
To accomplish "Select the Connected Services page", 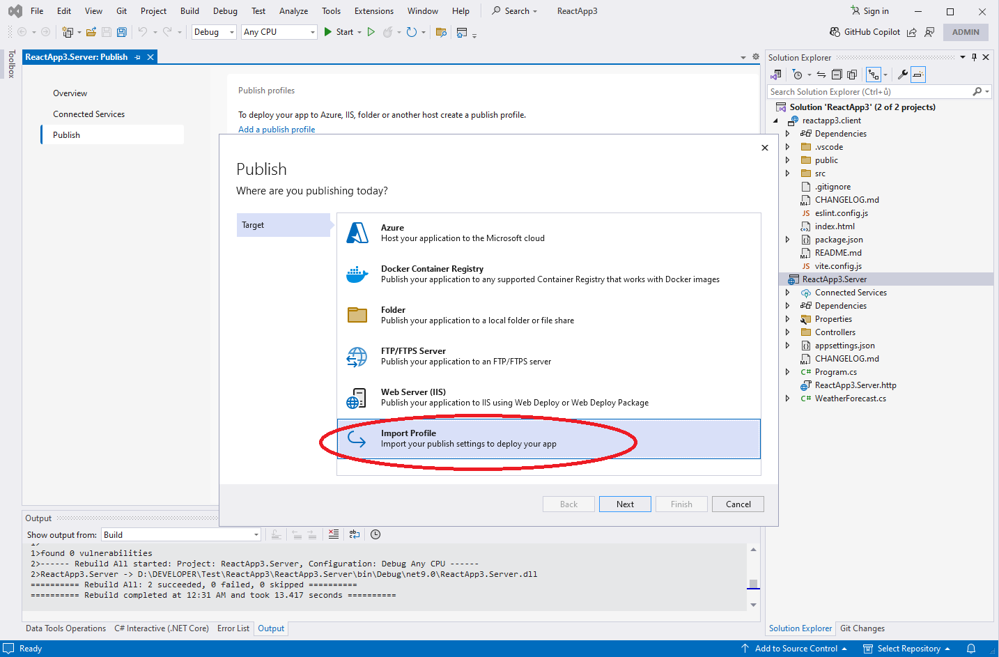I will tap(88, 114).
